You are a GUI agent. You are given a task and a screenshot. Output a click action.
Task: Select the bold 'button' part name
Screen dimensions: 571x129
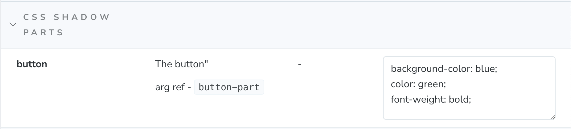point(32,64)
